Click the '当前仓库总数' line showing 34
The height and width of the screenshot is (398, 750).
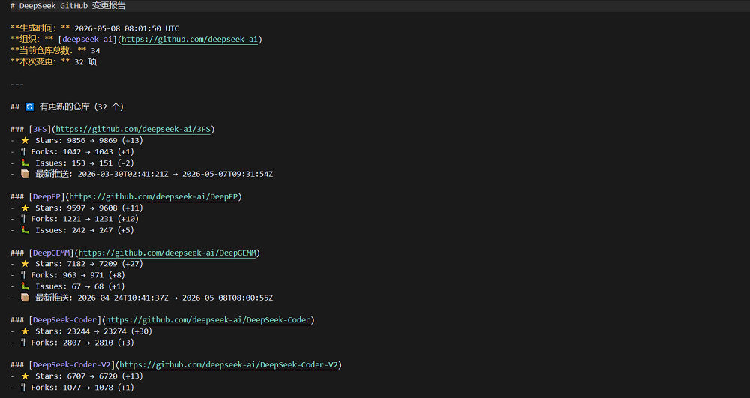coord(55,51)
